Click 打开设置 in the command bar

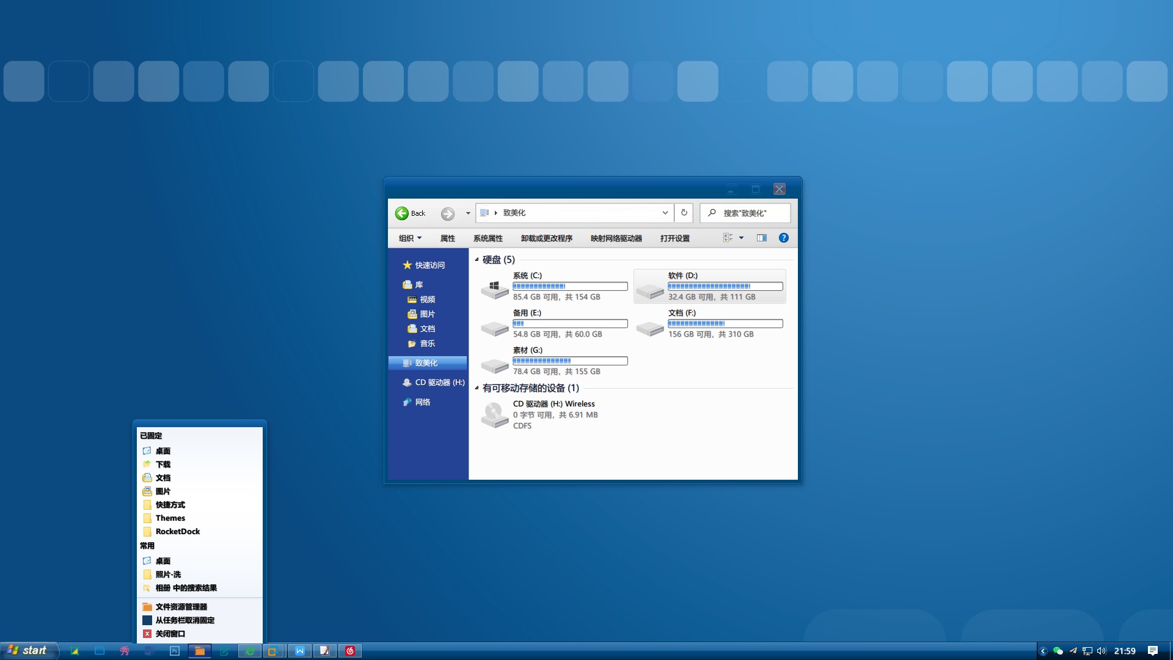pyautogui.click(x=675, y=238)
